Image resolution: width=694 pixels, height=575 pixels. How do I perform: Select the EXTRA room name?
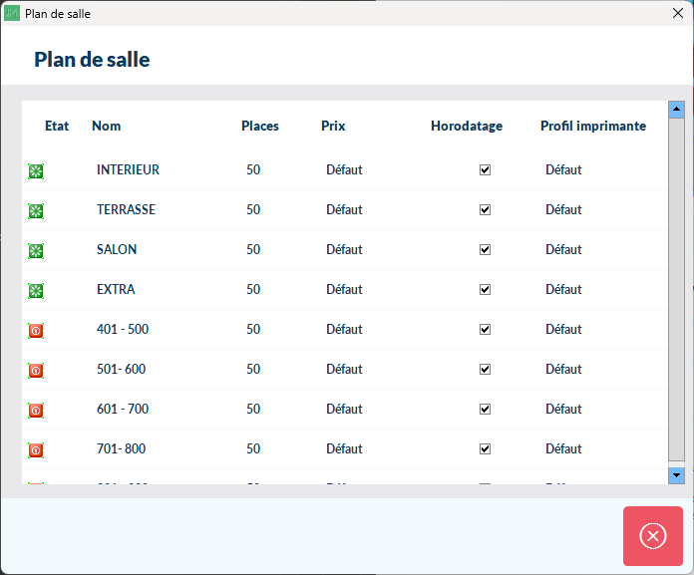(x=116, y=289)
